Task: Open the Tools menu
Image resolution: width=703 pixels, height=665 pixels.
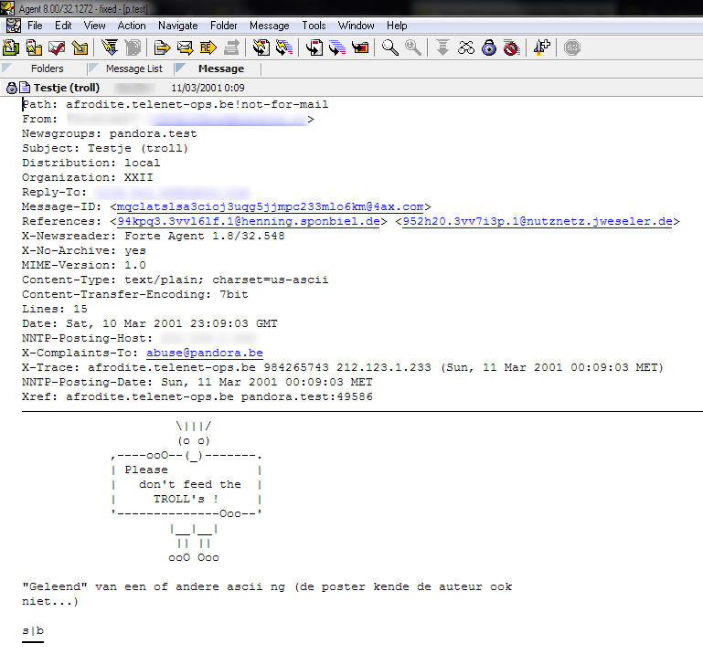Action: coord(314,26)
